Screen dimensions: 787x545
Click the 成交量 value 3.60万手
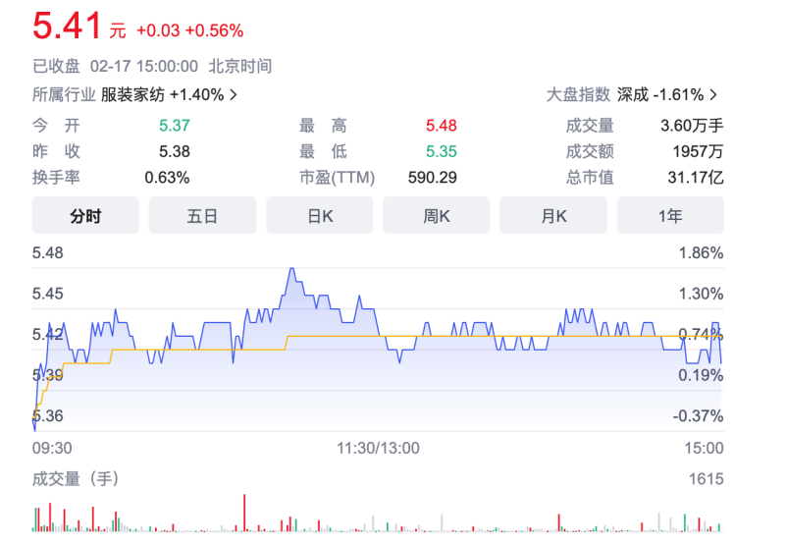click(x=692, y=126)
